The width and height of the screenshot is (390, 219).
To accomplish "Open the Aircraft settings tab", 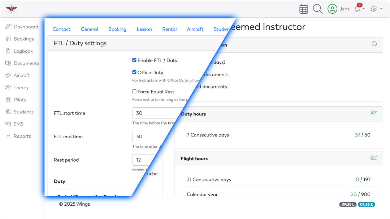I will pyautogui.click(x=195, y=29).
